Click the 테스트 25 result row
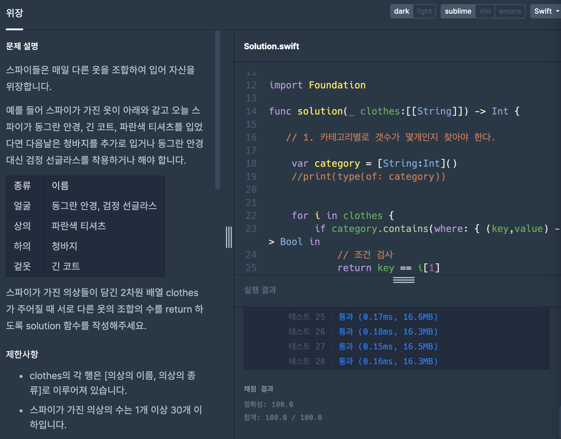 (x=363, y=317)
